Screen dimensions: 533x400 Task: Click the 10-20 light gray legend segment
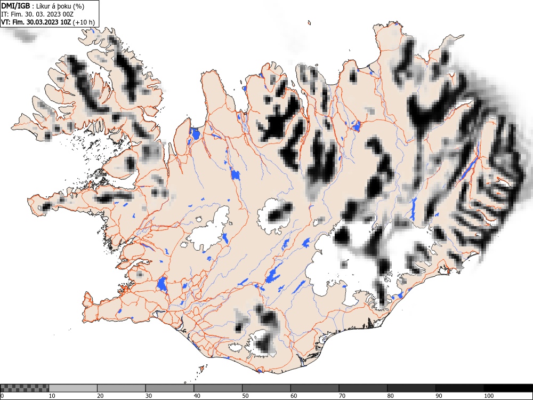pos(73,388)
